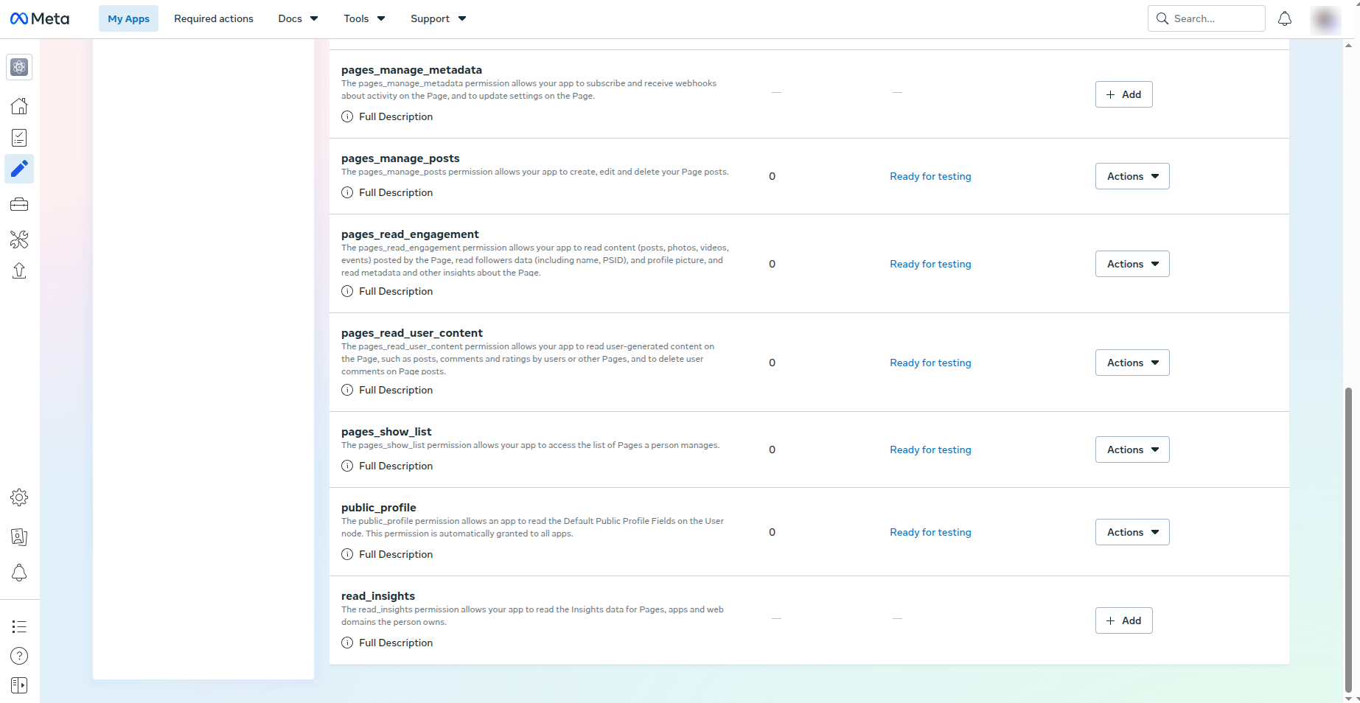1360x703 pixels.
Task: Open the sidebar alerts bell icon
Action: pyautogui.click(x=20, y=573)
